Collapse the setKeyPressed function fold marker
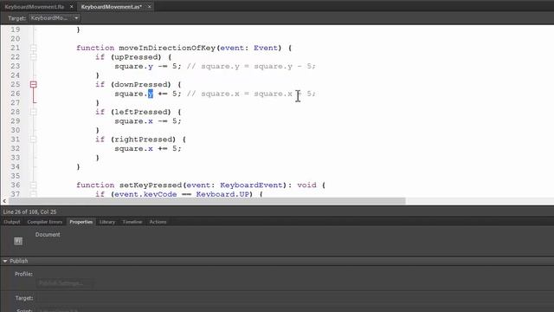Image resolution: width=554 pixels, height=312 pixels. pyautogui.click(x=33, y=185)
